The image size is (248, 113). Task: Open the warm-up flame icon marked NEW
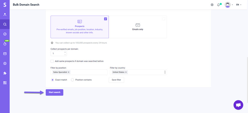[x=5, y=44]
